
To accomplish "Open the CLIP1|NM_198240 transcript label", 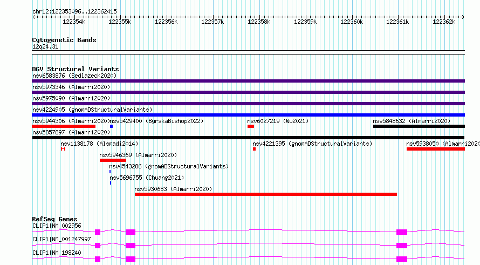I will pyautogui.click(x=57, y=253).
